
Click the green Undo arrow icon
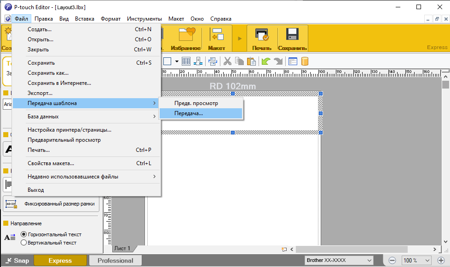(x=265, y=61)
